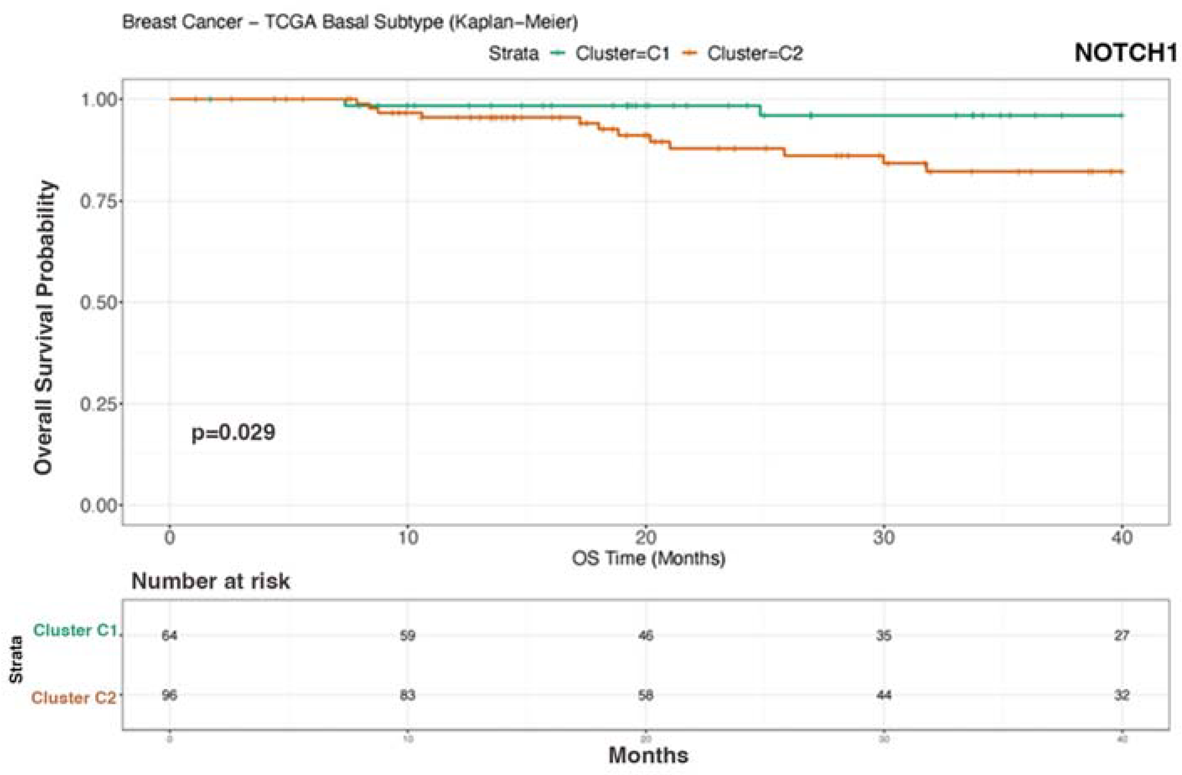Viewport: 1182px width, 775px height.
Task: Click the value 27 in the Cluster C1 row
Action: [1121, 635]
